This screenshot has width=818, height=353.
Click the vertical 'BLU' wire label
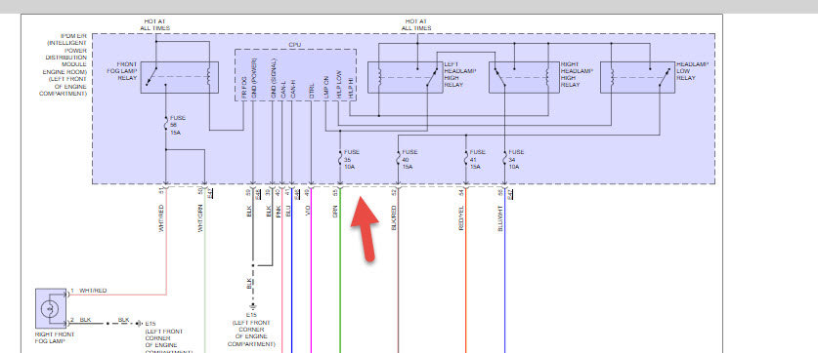coord(288,213)
